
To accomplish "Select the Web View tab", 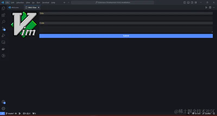I will (32, 8).
